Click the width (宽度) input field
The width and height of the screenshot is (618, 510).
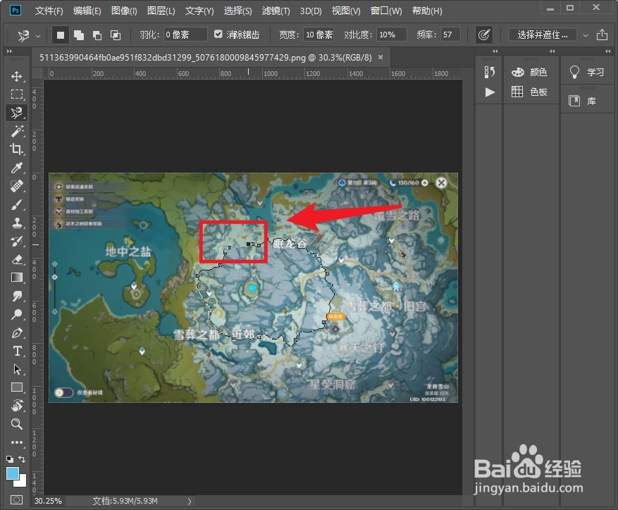(319, 35)
